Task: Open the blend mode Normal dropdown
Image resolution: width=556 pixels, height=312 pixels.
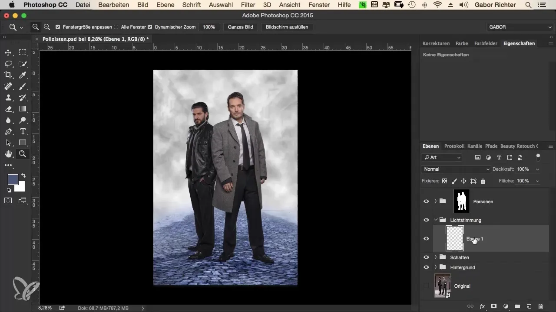Action: 456,169
